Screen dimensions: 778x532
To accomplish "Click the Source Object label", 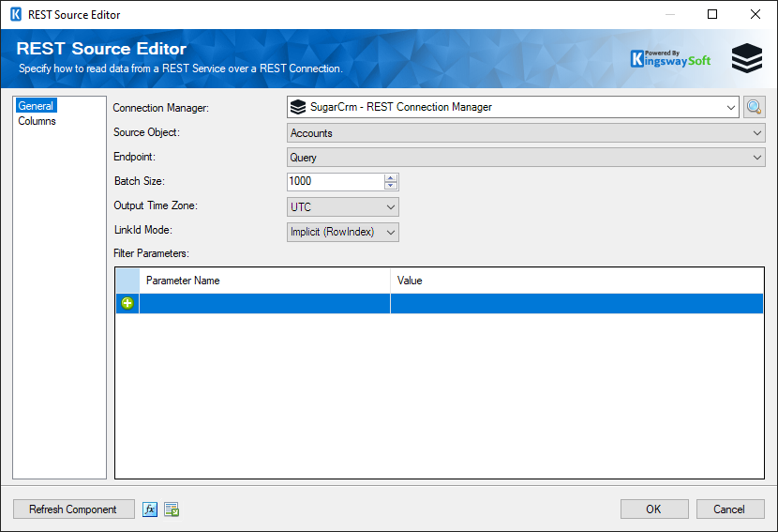I will click(146, 132).
